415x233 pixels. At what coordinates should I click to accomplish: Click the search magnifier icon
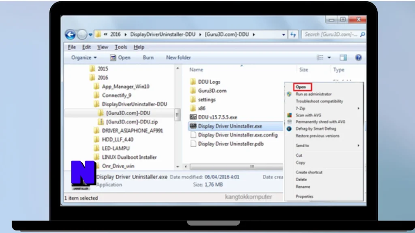click(x=362, y=34)
